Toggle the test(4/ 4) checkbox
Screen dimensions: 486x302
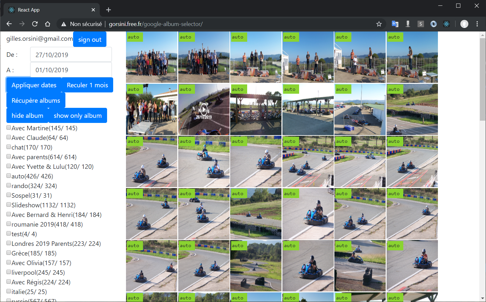9,233
